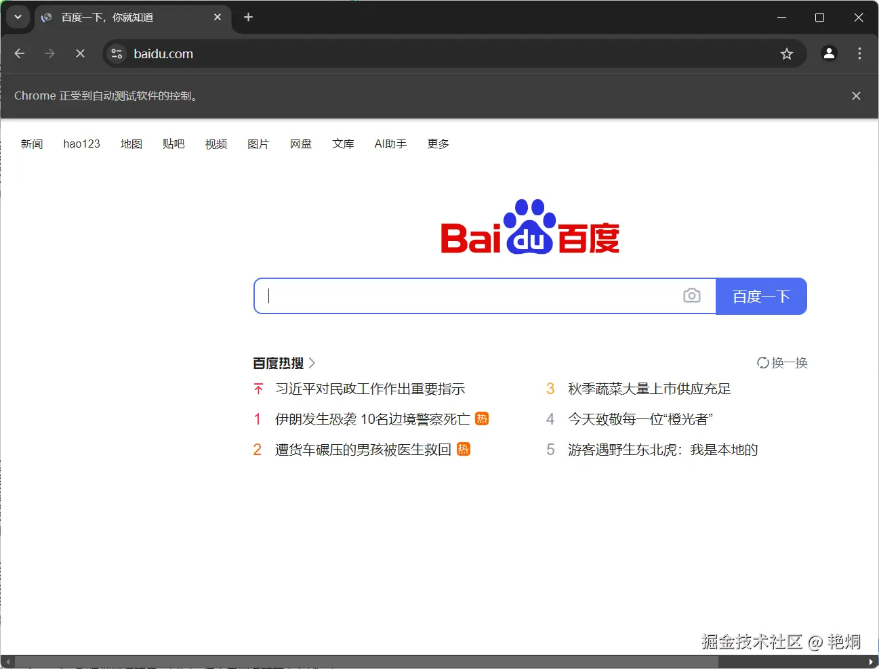Open hot search 习近平对民政工作作出重要指示

[x=370, y=389]
